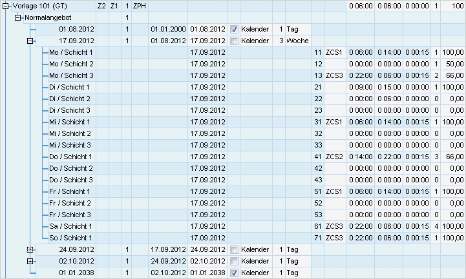466x279 pixels.
Task: Click the 50,00 value in Mo / Schicht 2
Action: pyautogui.click(x=455, y=64)
